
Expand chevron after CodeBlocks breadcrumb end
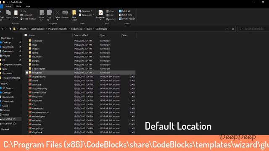[x=109, y=29]
